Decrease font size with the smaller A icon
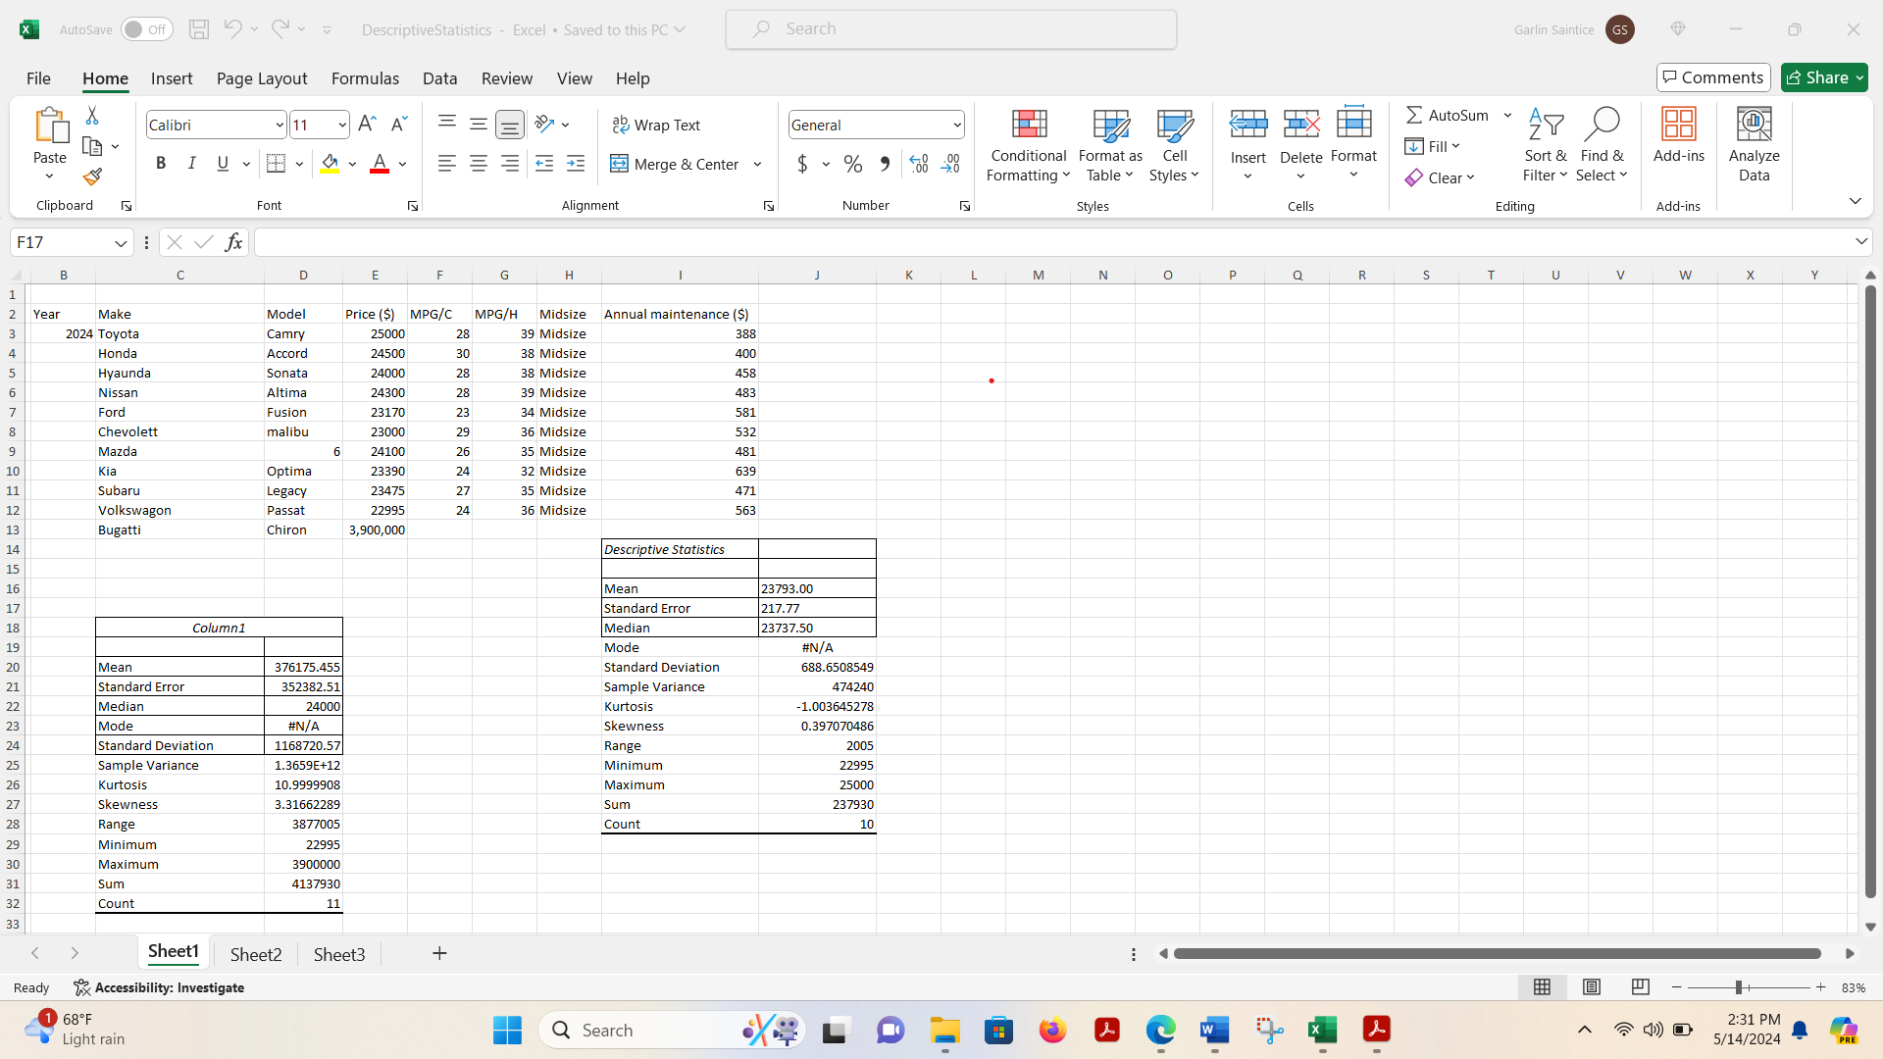Viewport: 1883px width, 1059px height. point(398,125)
